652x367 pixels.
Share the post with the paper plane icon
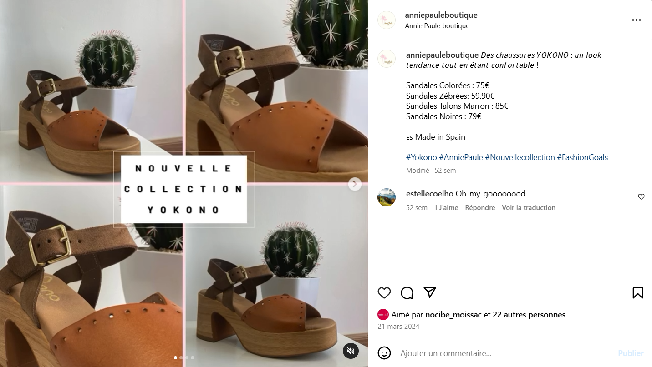430,292
